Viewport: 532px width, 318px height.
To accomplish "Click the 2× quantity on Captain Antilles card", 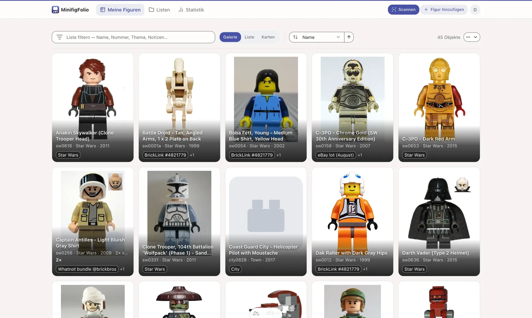I will 59,260.
